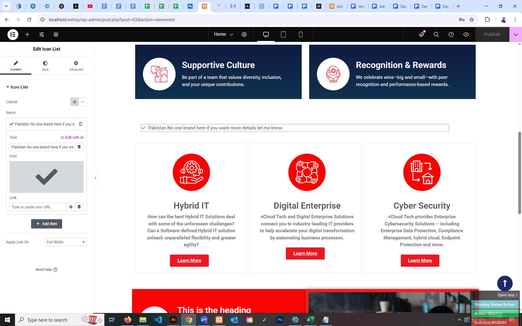Reload the browser page
The height and width of the screenshot is (326, 522).
[x=29, y=20]
